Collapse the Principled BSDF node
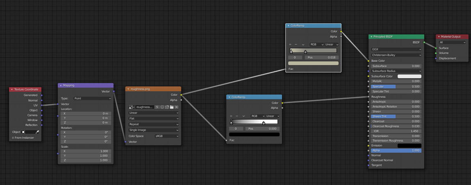 click(371, 36)
